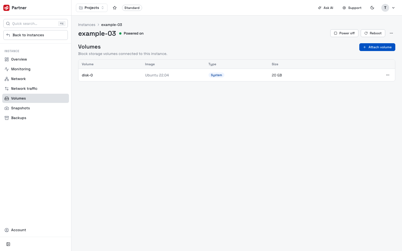Screen dimensions: 402x251
Task: Toggle dark mode moon icon
Action: [x=372, y=8]
